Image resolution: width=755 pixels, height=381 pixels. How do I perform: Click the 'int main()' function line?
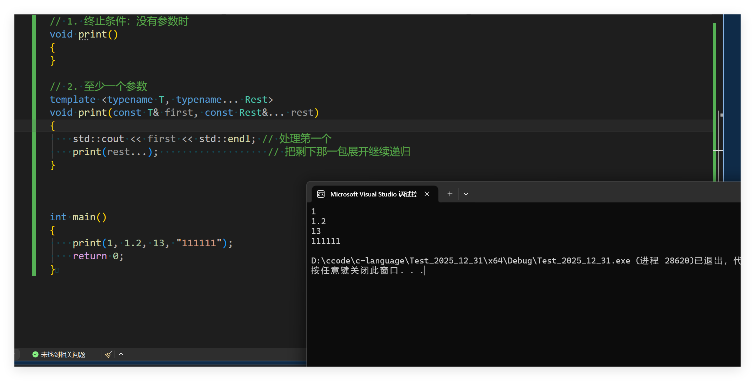[78, 217]
